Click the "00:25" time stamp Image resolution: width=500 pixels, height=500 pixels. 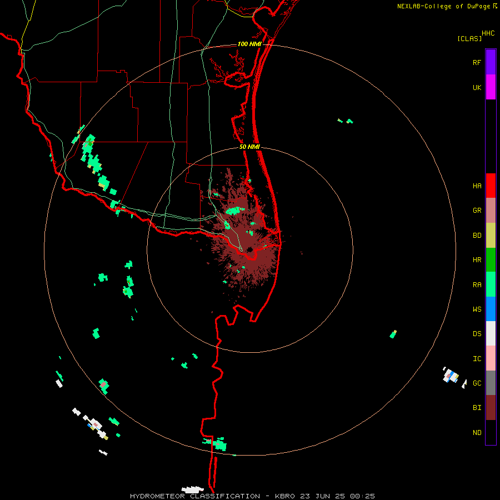(x=362, y=496)
